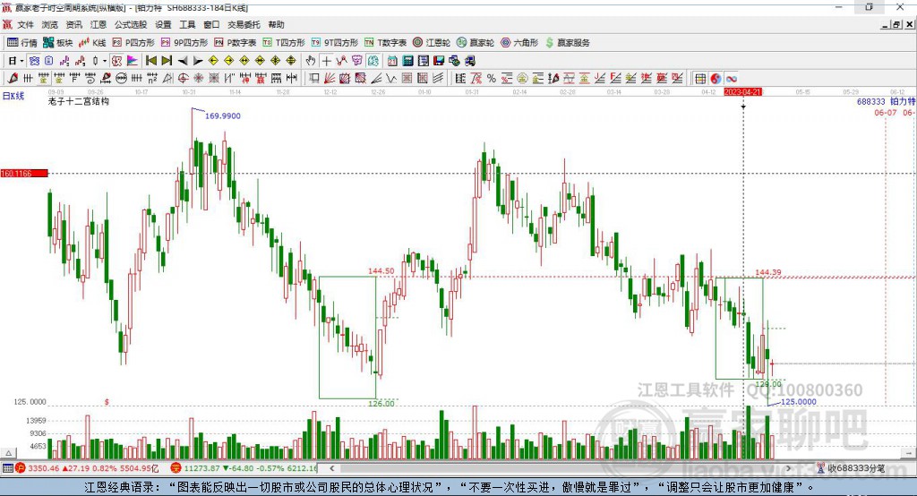
Task: Click the colored grid table icon
Action: pos(700,79)
